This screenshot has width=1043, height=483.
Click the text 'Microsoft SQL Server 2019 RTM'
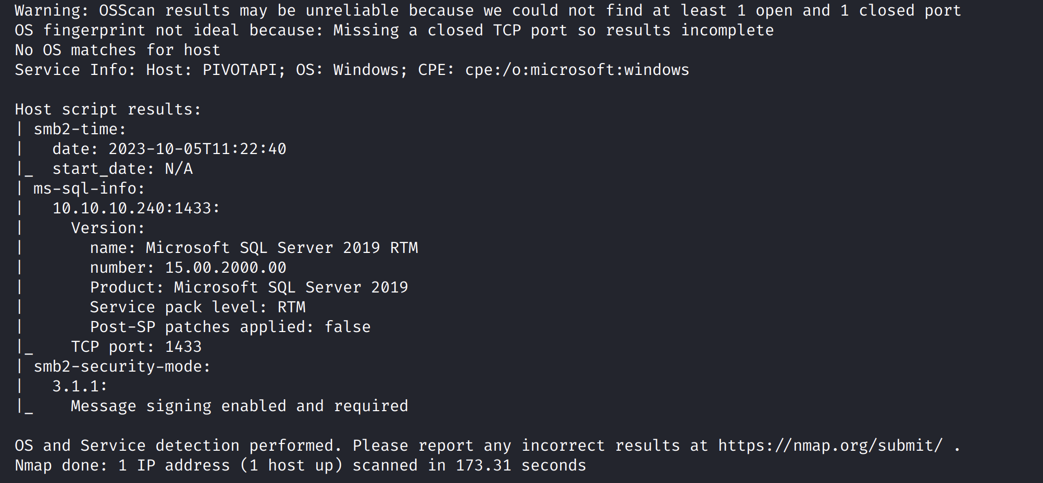282,248
